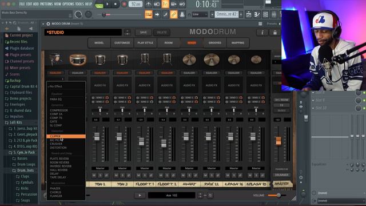Click the SAVE preset button
366x206 pixels.
[x=143, y=33]
